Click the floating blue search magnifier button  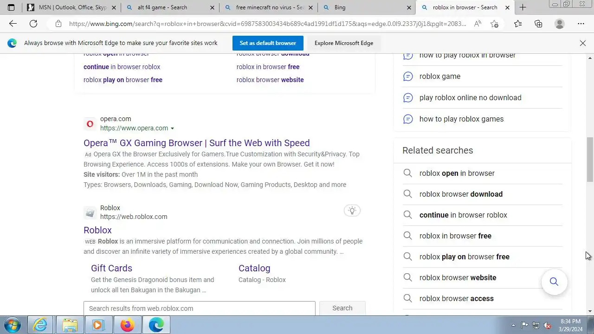[x=554, y=282]
